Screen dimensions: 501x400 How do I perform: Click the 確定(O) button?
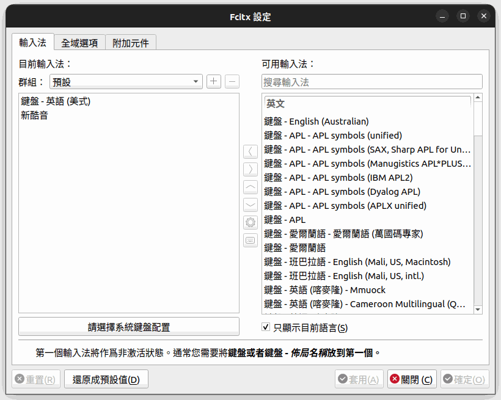tap(465, 379)
